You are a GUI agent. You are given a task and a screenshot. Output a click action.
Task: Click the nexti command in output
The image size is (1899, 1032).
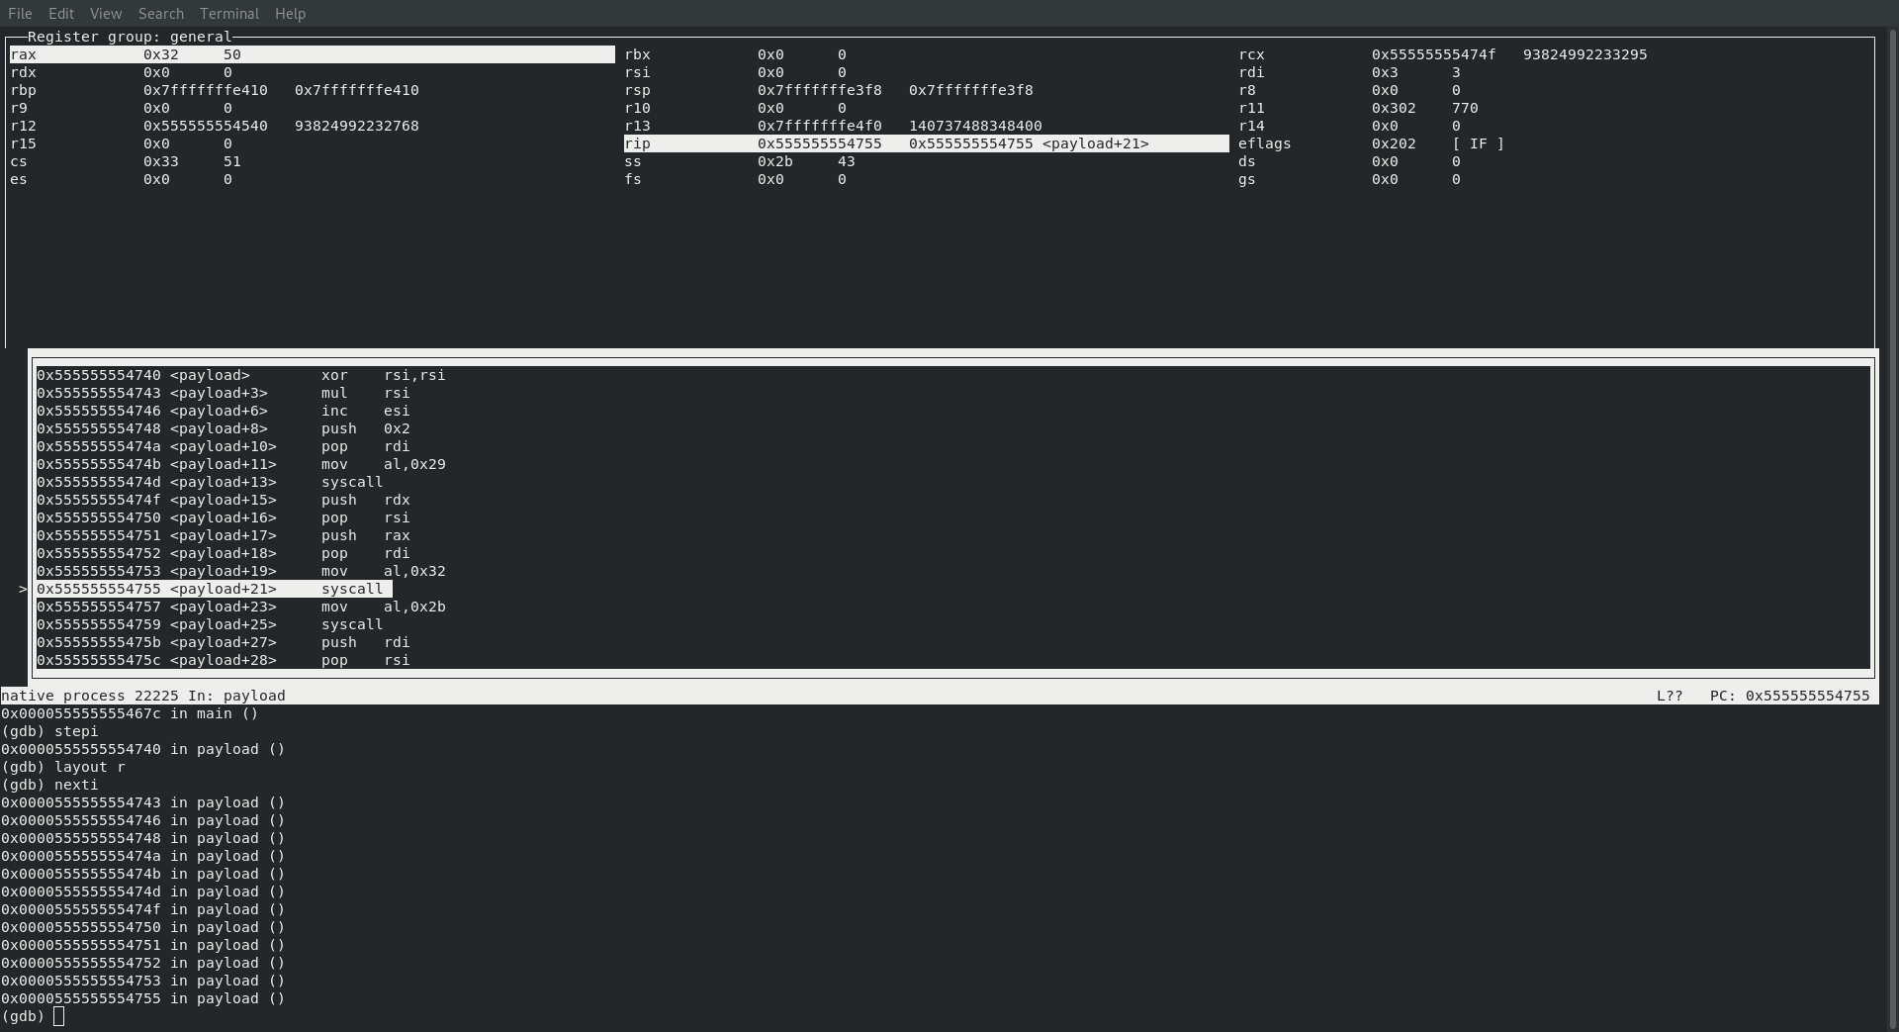click(x=78, y=785)
